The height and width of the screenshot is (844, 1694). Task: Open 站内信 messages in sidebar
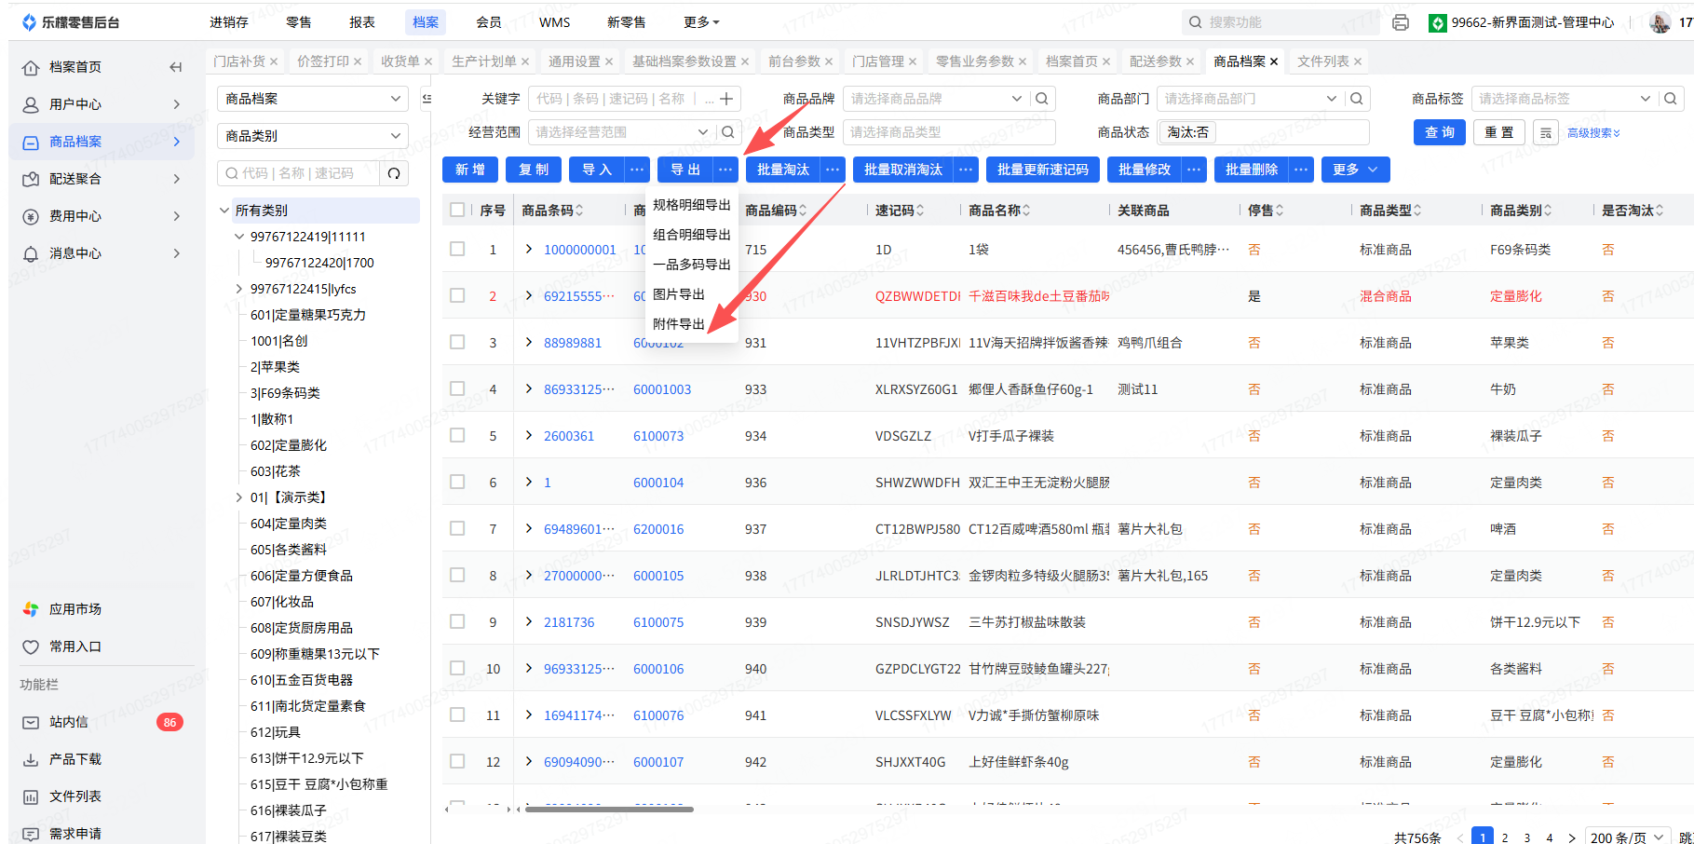coord(69,722)
